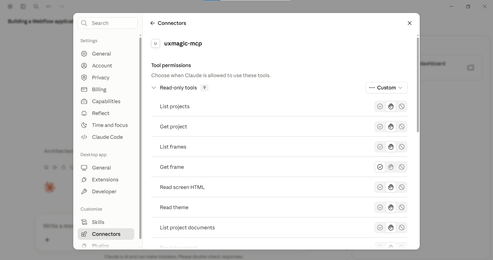Block the List project documents tool
Screen dimensions: 493x260
pyautogui.click(x=402, y=228)
